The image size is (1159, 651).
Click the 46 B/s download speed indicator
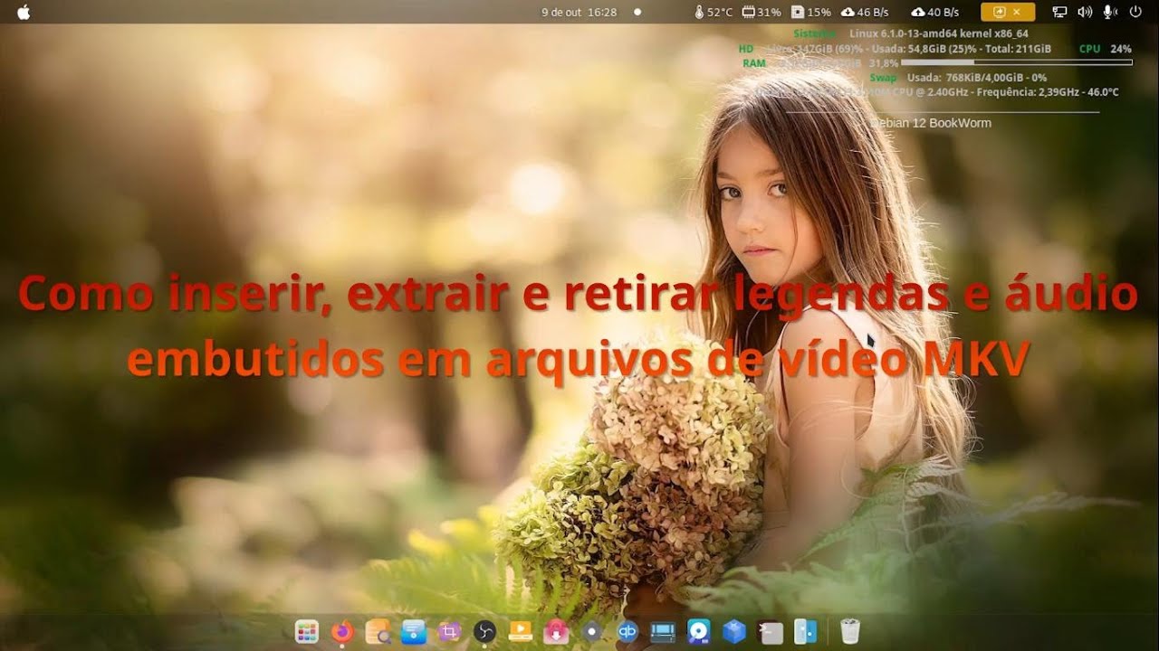865,12
